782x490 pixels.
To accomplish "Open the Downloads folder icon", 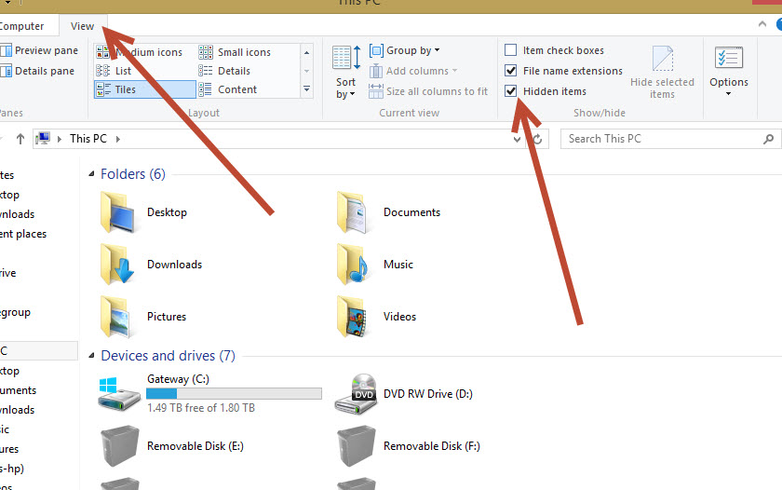I will coord(118,265).
